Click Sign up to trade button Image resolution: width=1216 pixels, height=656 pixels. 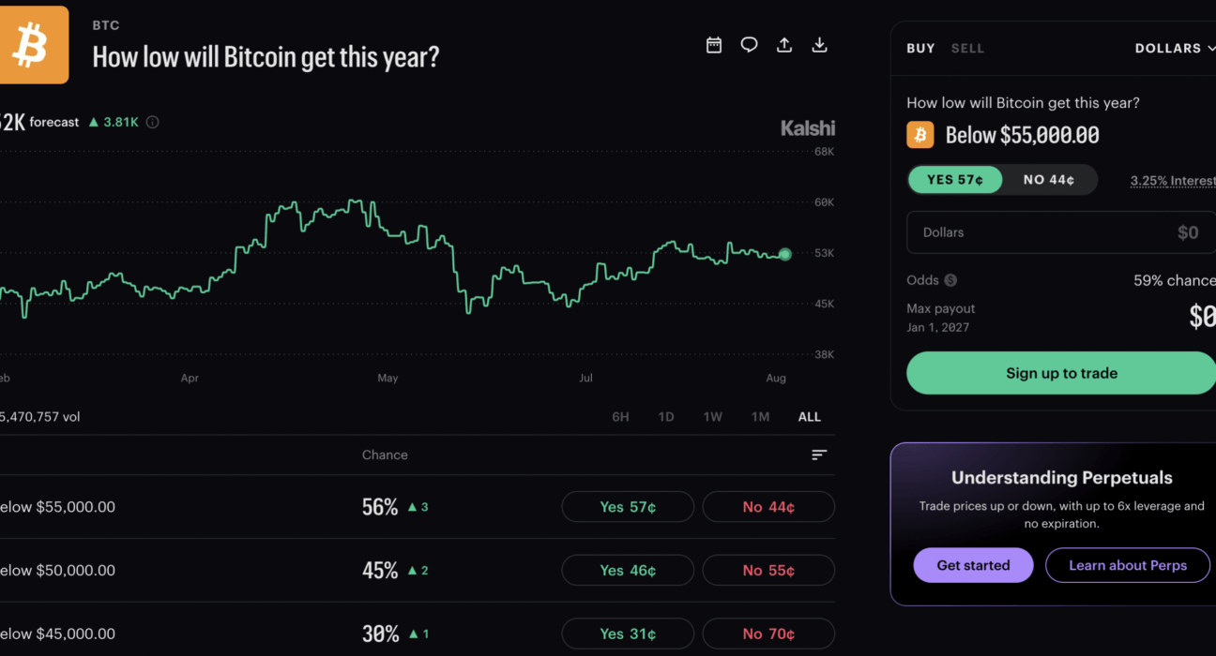coord(1061,373)
